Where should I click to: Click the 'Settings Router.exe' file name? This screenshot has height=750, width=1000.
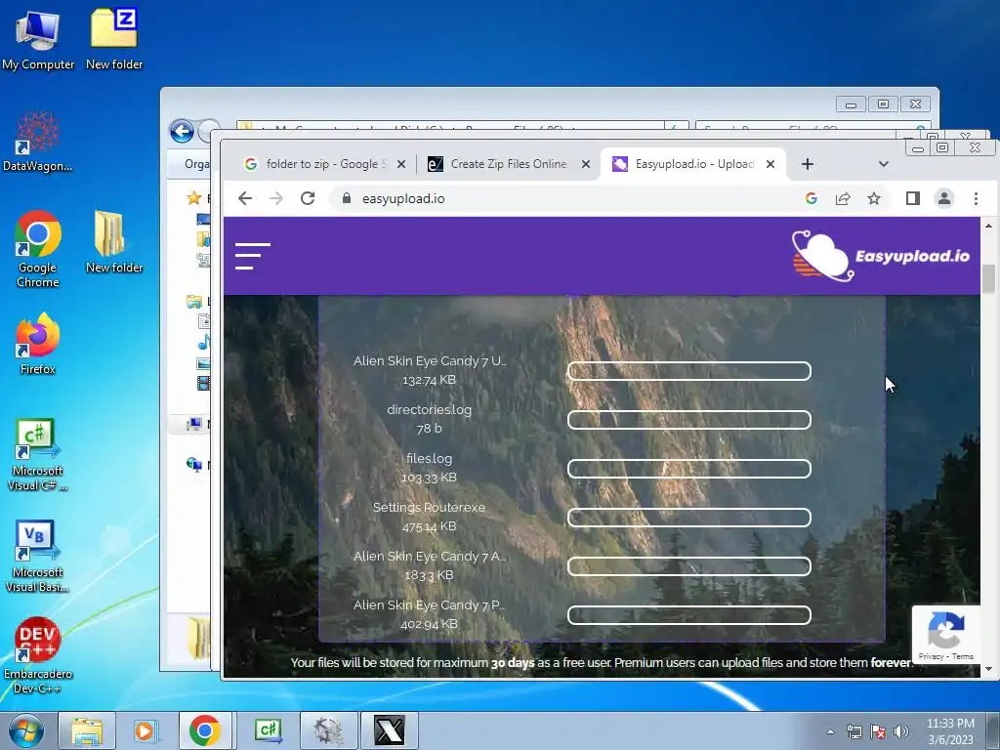point(430,507)
